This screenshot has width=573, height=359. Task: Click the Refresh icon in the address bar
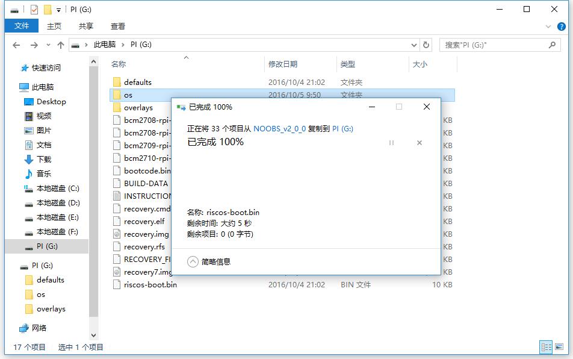427,44
